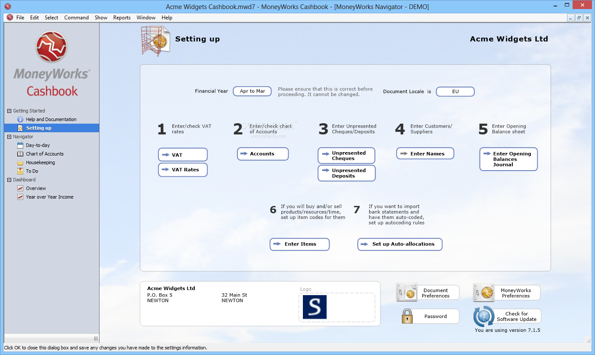Open the Show menu
The height and width of the screenshot is (355, 595).
click(101, 18)
